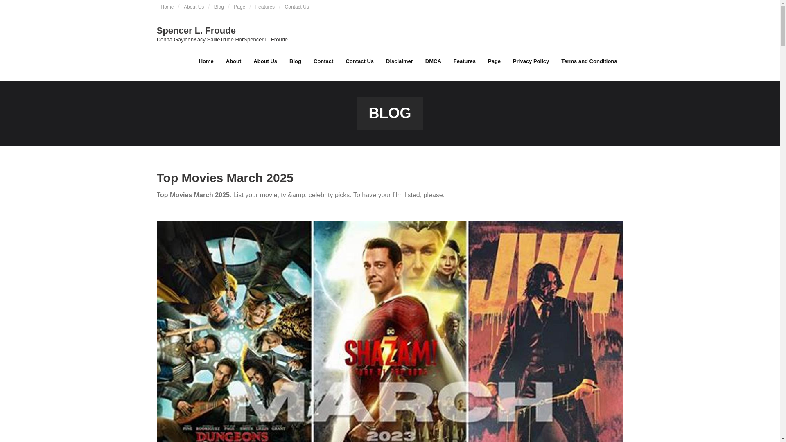Open DMCA page from main menu

pos(433,61)
